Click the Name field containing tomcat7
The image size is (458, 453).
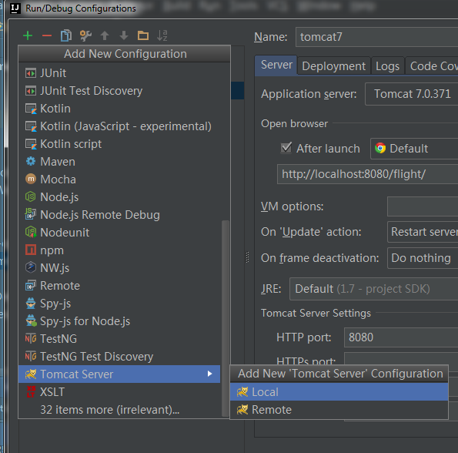[x=377, y=37]
